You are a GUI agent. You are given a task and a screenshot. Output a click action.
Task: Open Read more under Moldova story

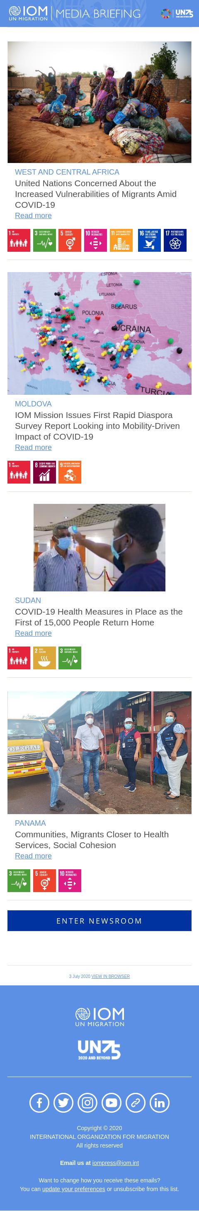34,447
